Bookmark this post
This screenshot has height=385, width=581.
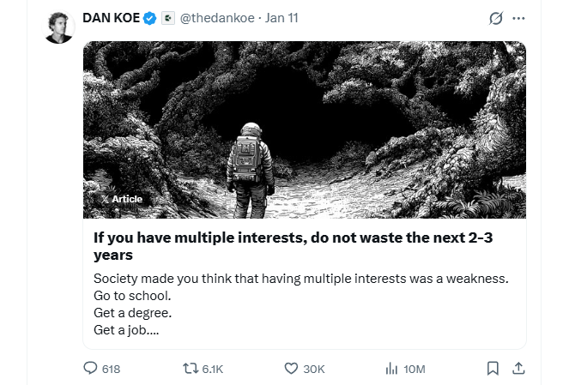pyautogui.click(x=493, y=368)
